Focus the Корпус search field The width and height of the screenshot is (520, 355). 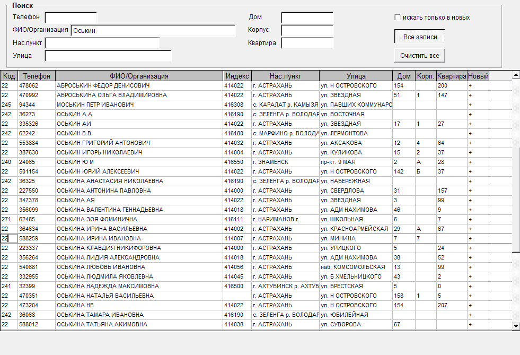307,31
